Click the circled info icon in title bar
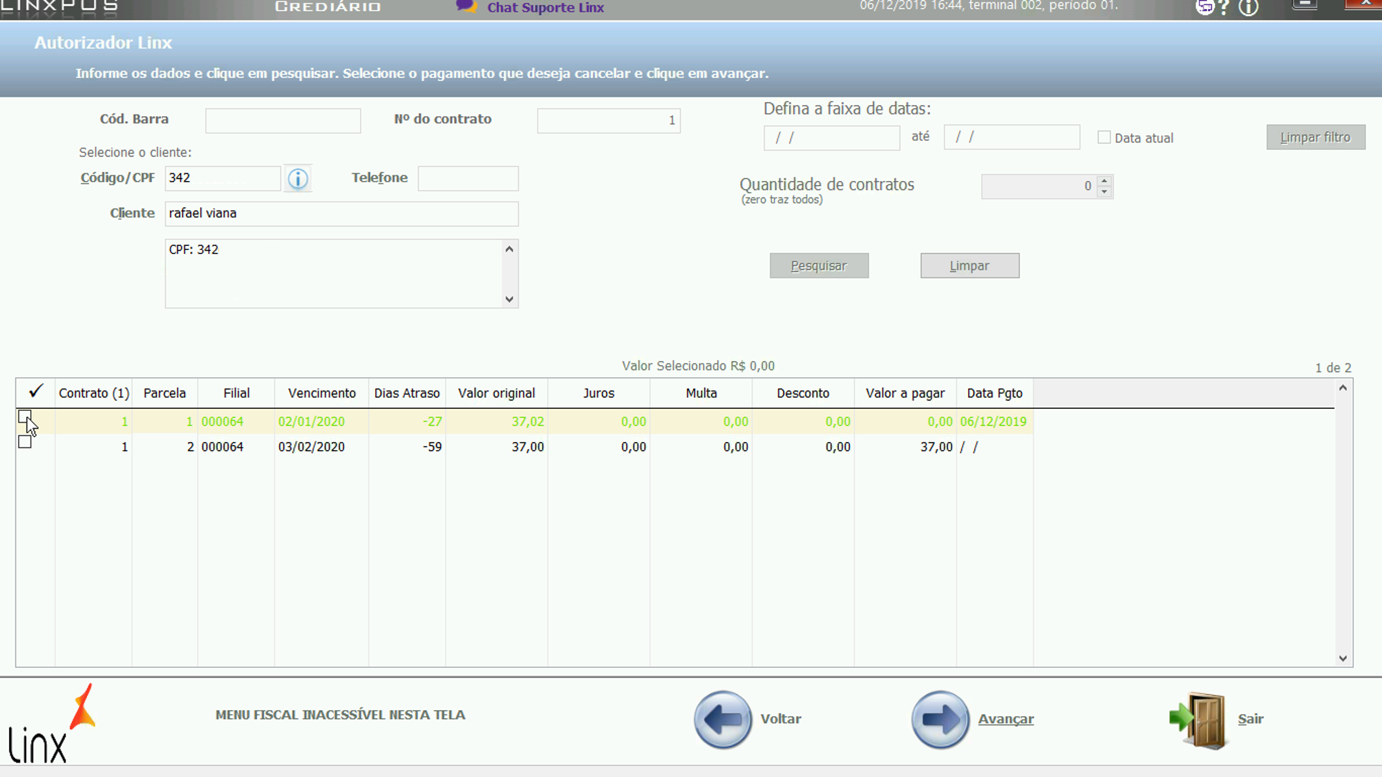The height and width of the screenshot is (777, 1382). point(1248,8)
